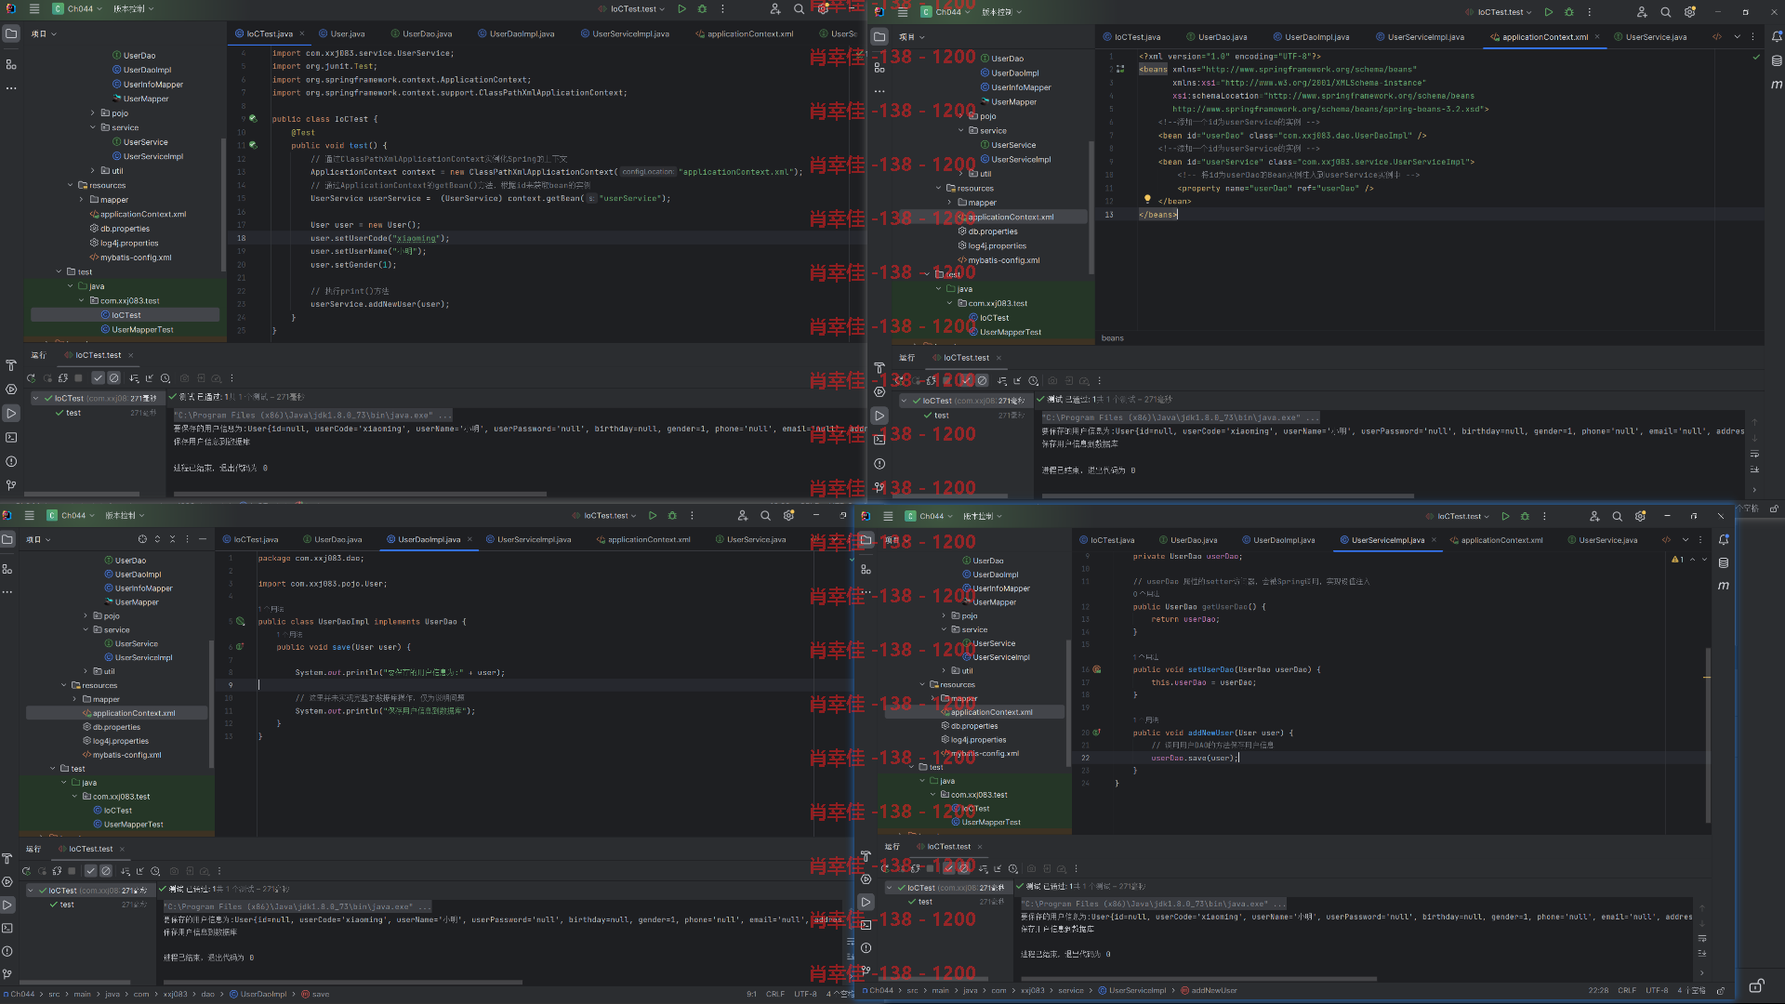Screen dimensions: 1785x1004
Task: Open version control dropdown in top-left window
Action: click(x=134, y=8)
